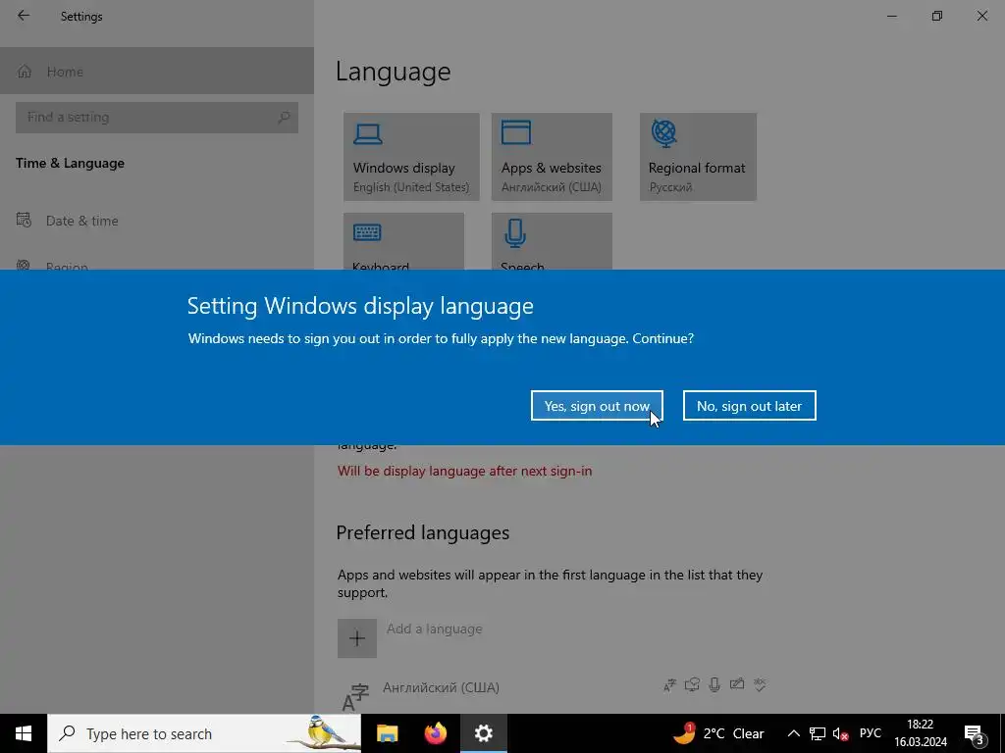The image size is (1005, 753).
Task: Open File Explorer from the taskbar
Action: click(387, 733)
